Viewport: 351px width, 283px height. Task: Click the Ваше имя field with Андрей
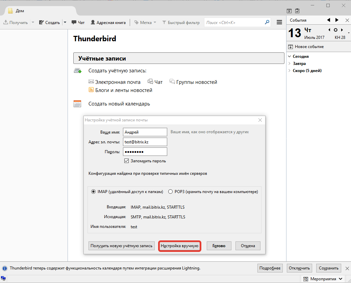pos(145,132)
